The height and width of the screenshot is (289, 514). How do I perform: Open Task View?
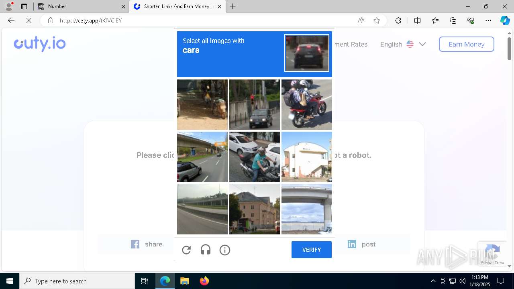point(145,281)
